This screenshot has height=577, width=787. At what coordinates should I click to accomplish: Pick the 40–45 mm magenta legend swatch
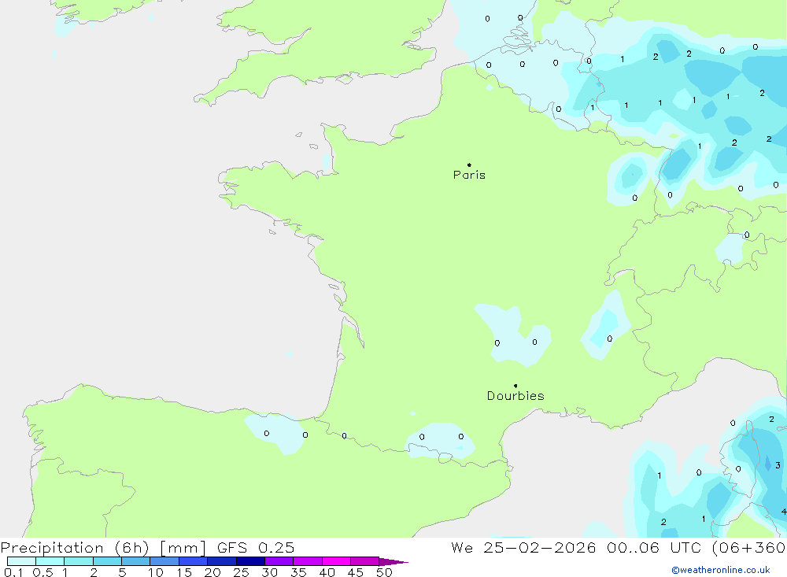point(336,561)
